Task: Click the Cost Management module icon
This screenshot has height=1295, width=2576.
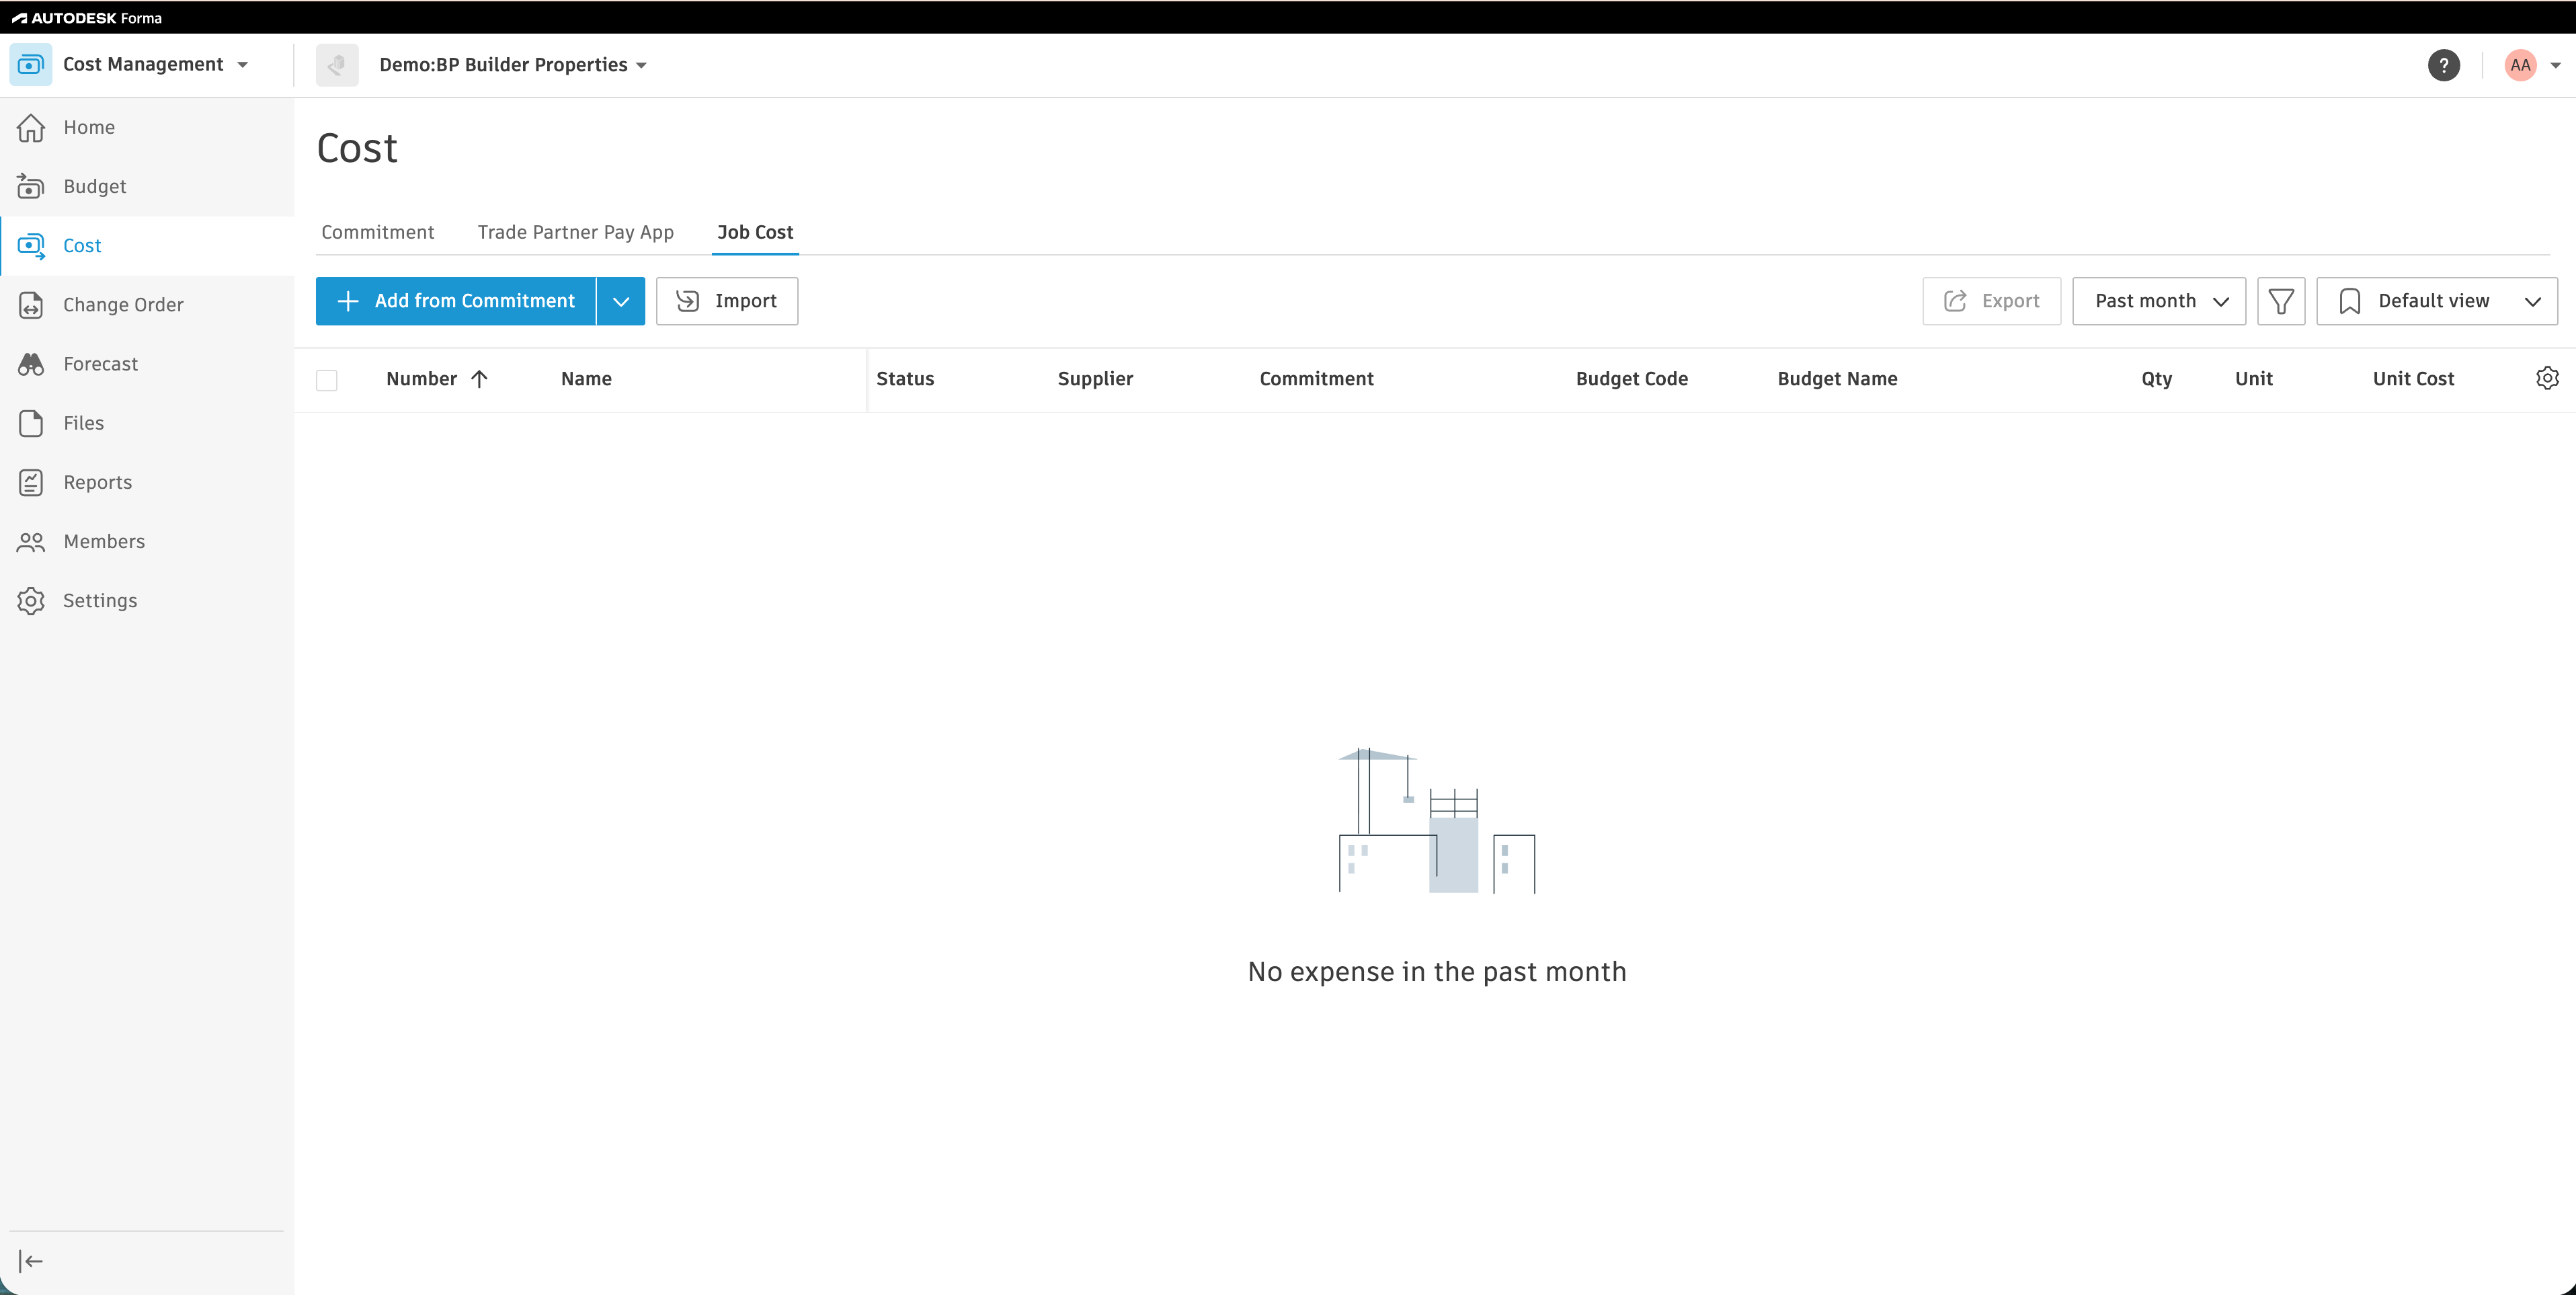Action: pyautogui.click(x=31, y=64)
